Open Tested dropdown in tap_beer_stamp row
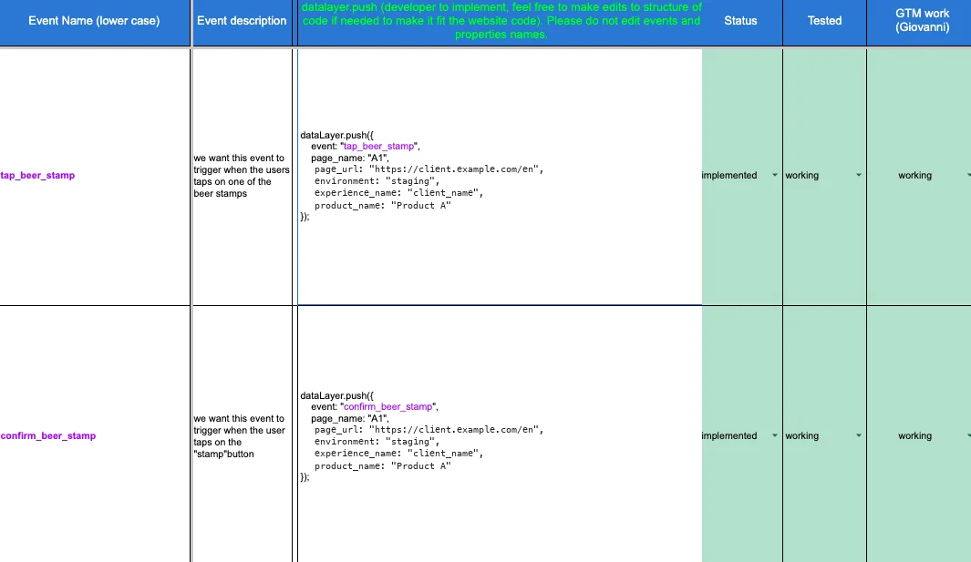971x562 pixels. point(858,175)
